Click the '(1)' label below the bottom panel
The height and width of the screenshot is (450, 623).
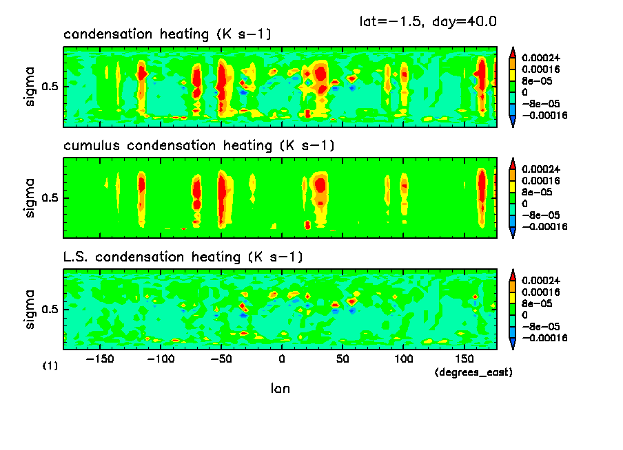(50, 367)
